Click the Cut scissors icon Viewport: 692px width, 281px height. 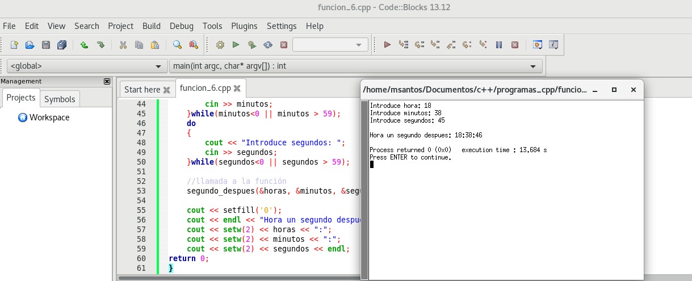tap(123, 45)
